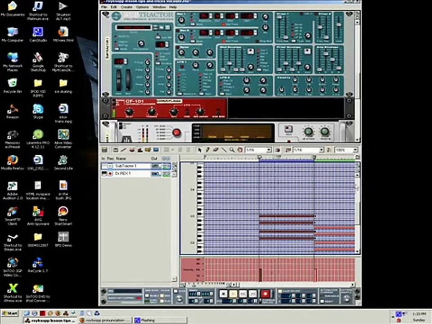Screen dimensions: 432x324
Task: Open the Options menu
Action: pos(142,7)
